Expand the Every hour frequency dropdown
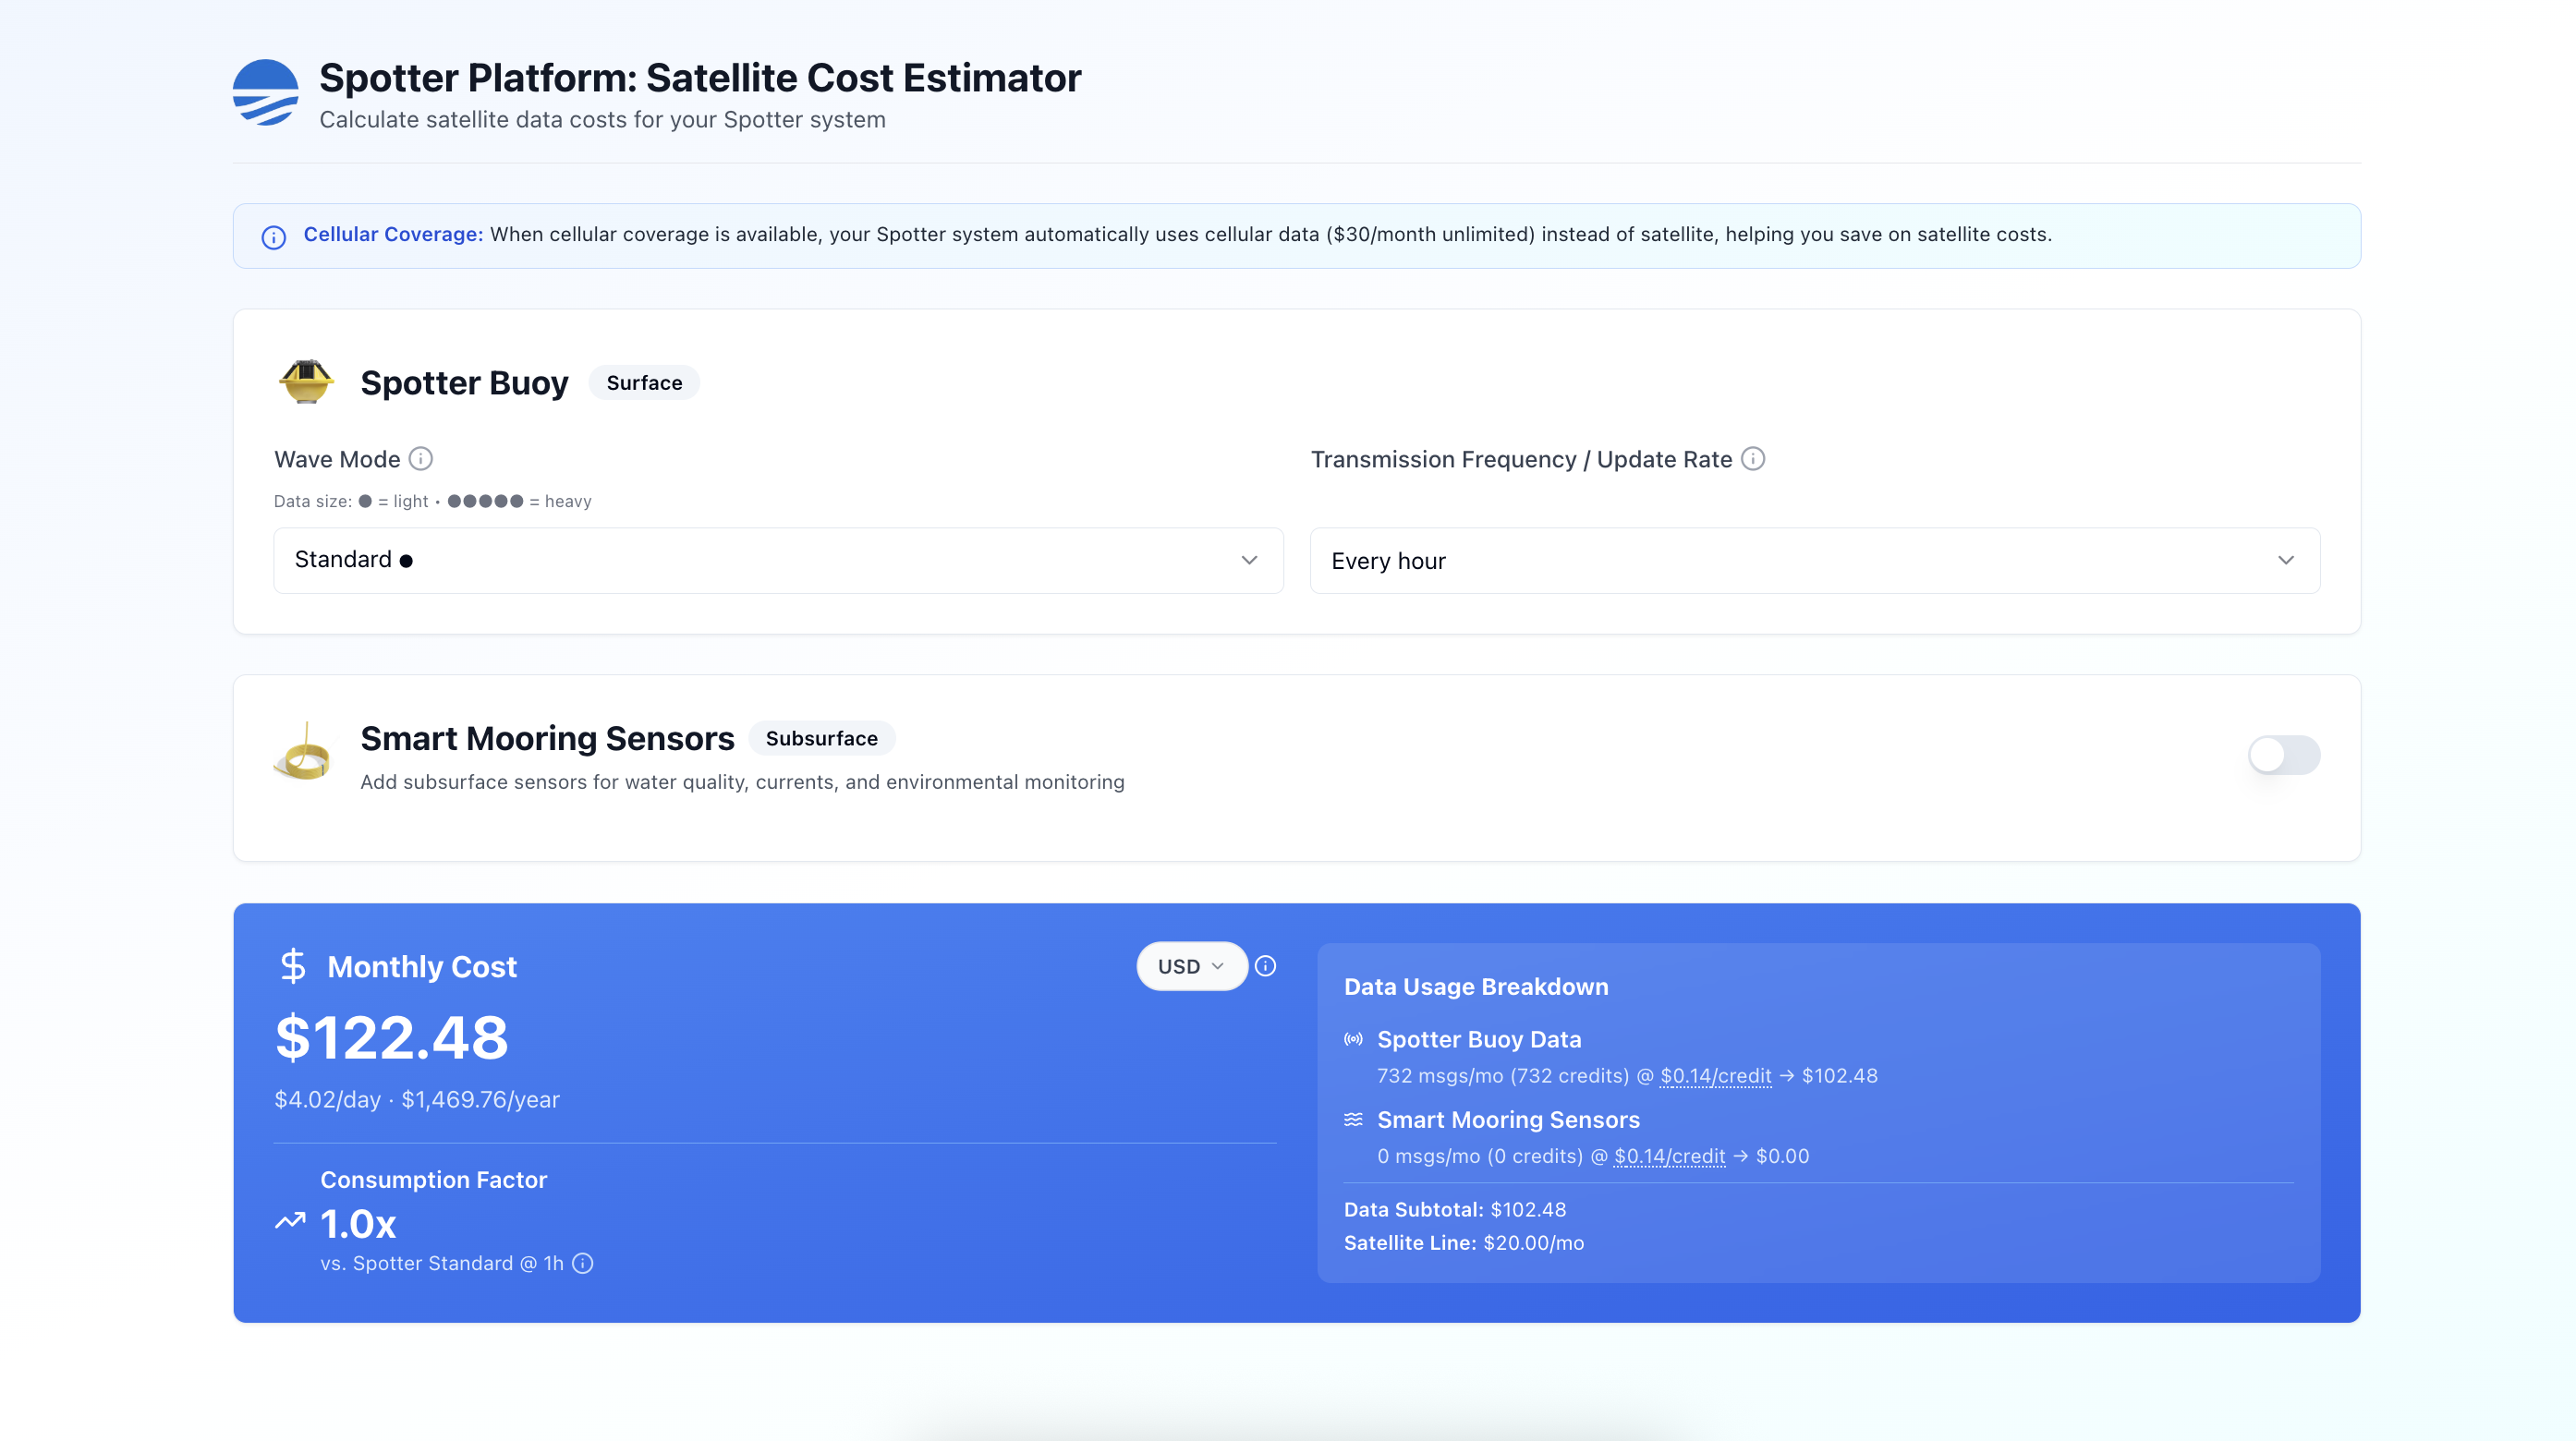The image size is (2576, 1441). coord(1814,560)
